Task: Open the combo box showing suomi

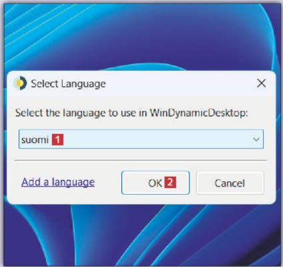Action: pyautogui.click(x=141, y=139)
